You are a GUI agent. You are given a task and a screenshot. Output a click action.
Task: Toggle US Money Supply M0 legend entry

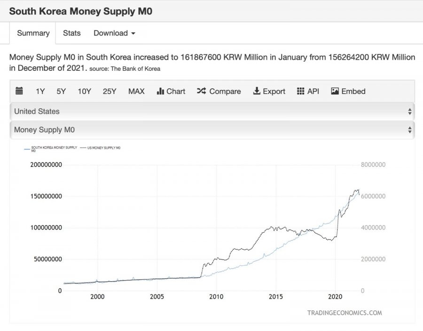click(x=101, y=148)
